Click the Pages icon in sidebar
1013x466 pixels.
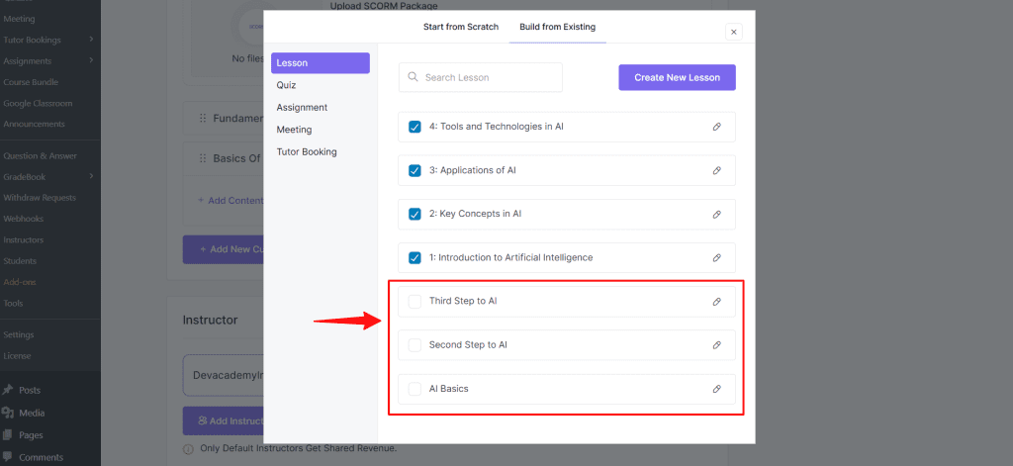[8, 435]
